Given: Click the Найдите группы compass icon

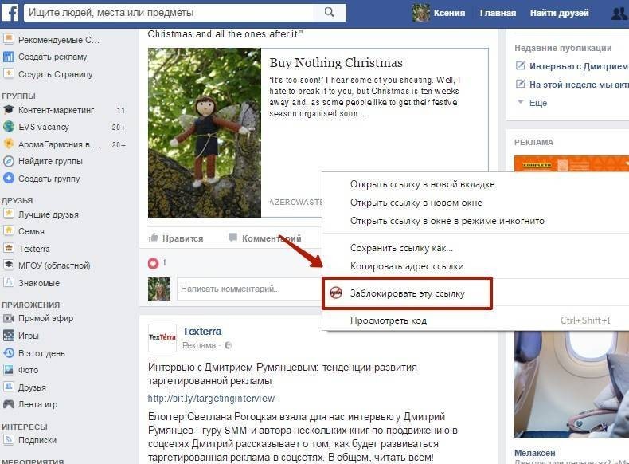Looking at the screenshot, I should point(9,161).
